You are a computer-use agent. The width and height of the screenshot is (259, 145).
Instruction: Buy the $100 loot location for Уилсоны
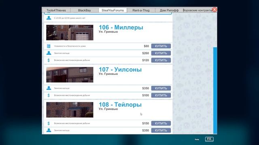pyautogui.click(x=161, y=95)
